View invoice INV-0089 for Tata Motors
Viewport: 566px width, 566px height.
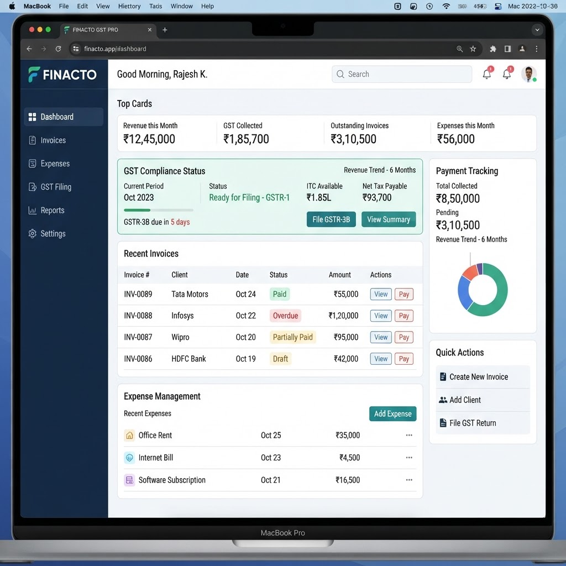[x=381, y=294]
